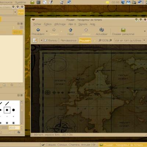
Task: Click the clock in the top panel
Action: 115,2
